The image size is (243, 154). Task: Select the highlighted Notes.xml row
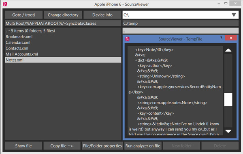pyautogui.click(x=63, y=60)
